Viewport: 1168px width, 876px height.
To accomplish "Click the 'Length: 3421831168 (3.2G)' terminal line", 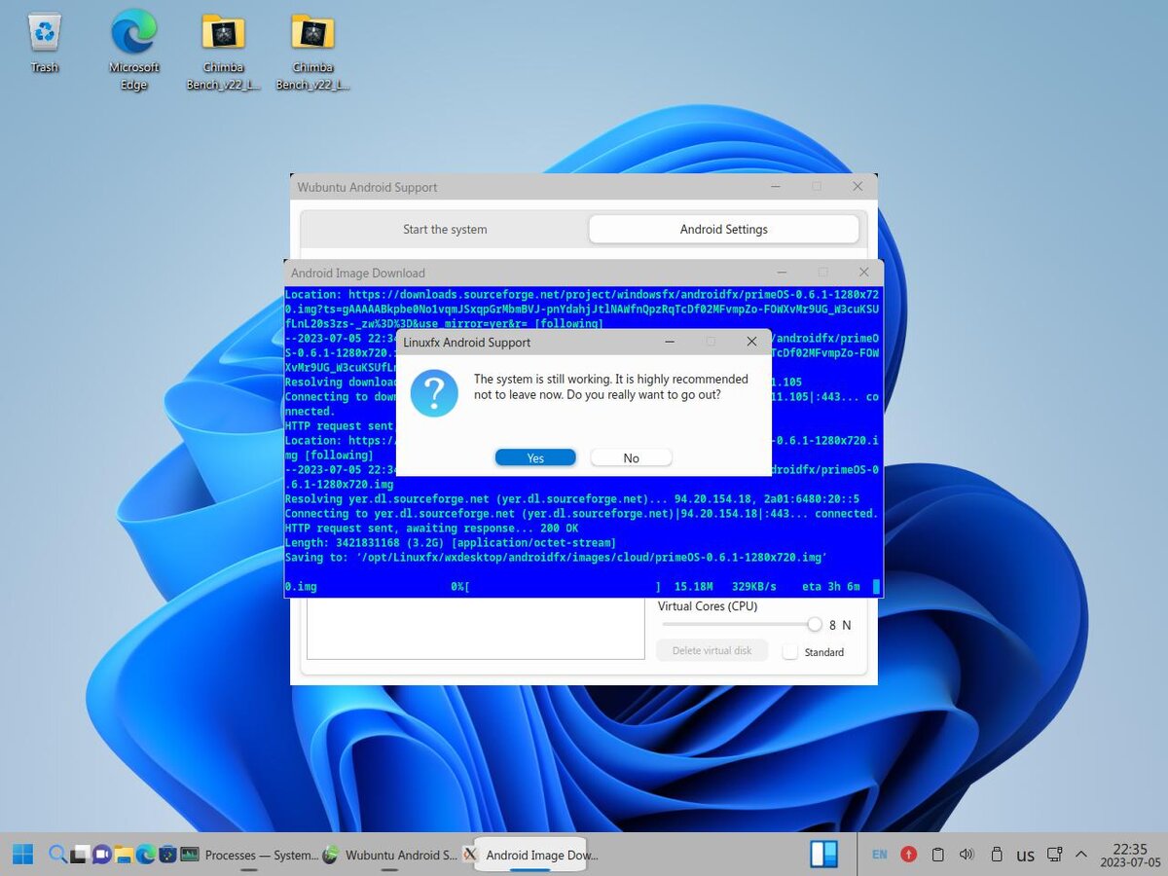I will [x=450, y=542].
